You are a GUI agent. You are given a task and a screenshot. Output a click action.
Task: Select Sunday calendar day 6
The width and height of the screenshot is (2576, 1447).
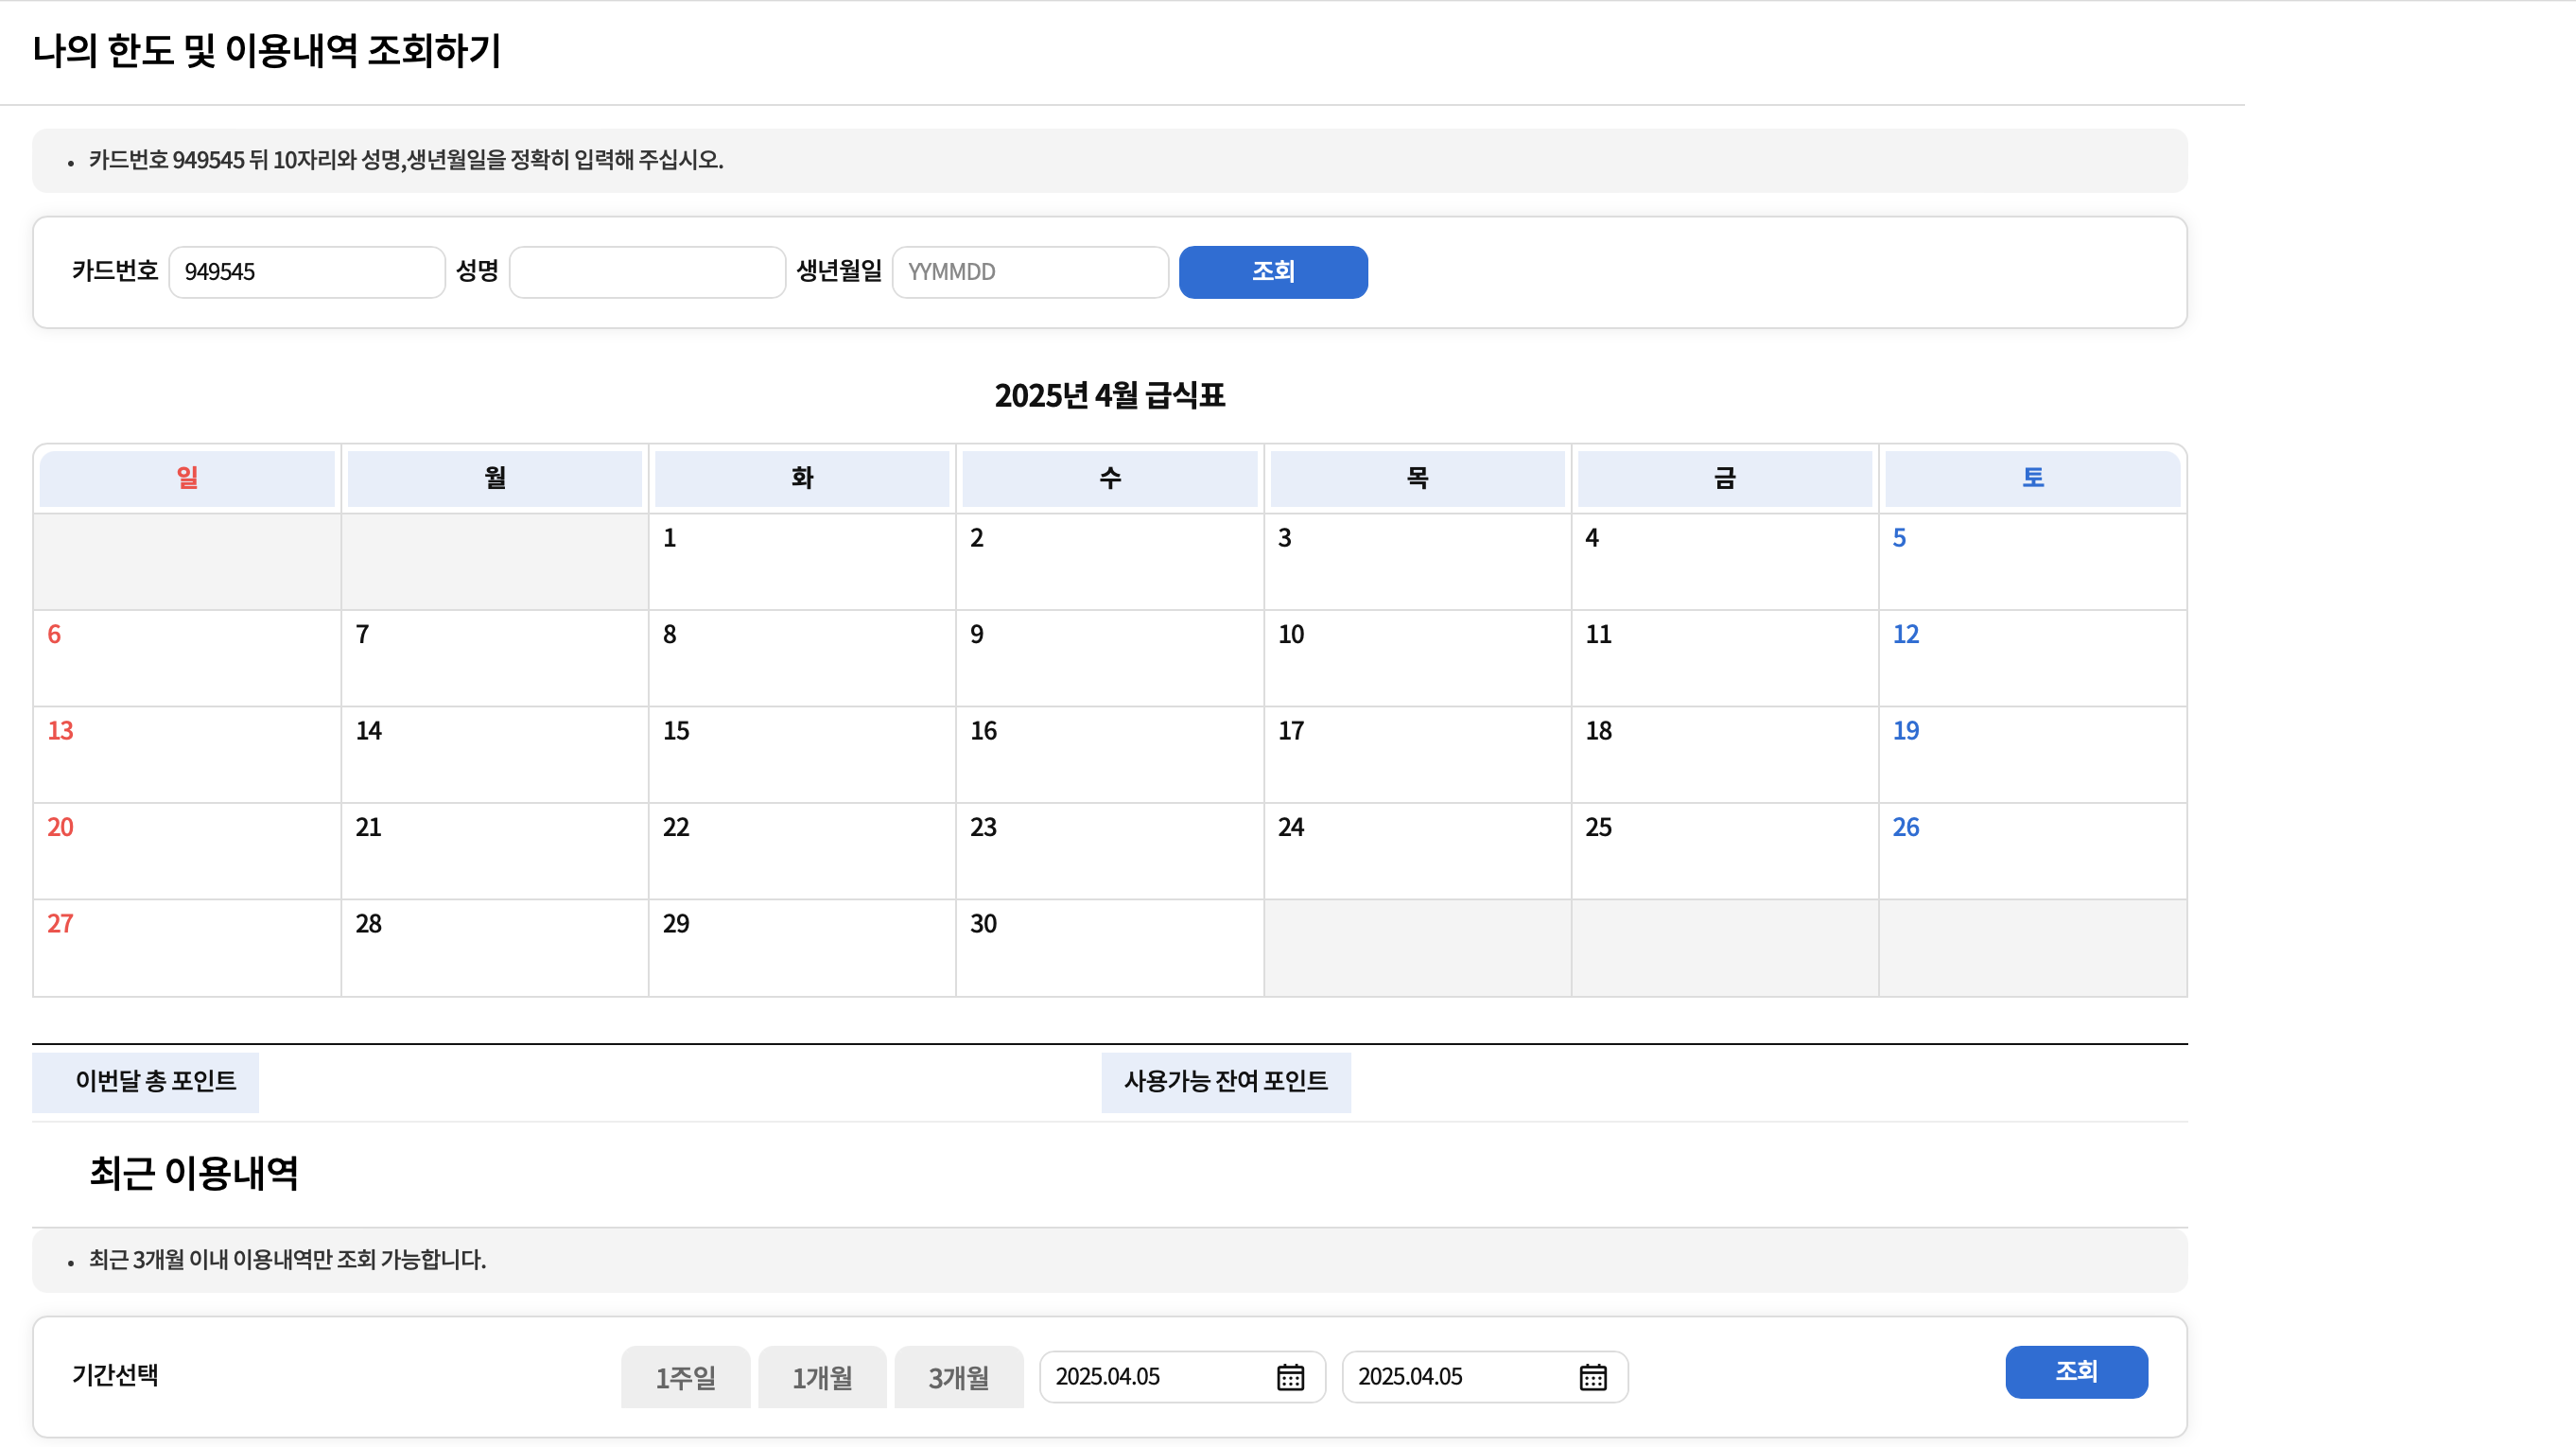coord(187,658)
